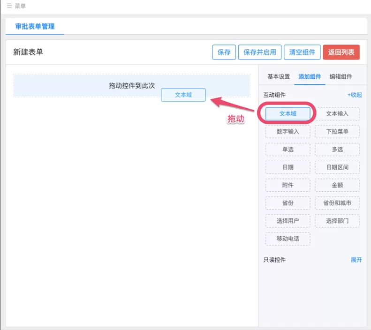Image resolution: width=371 pixels, height=330 pixels.
Task: Collapse 互动组件 via +收起 link
Action: pyautogui.click(x=355, y=95)
